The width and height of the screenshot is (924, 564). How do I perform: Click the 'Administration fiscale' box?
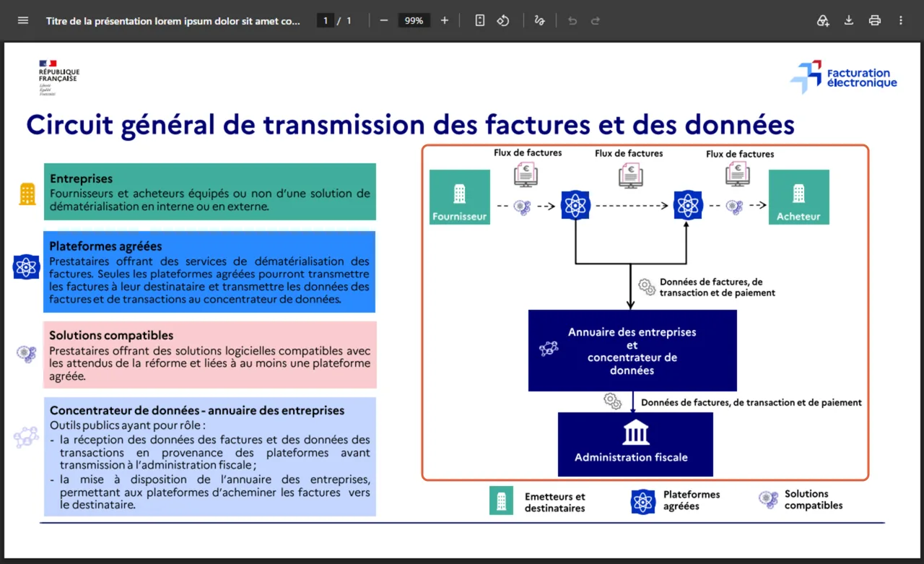coord(636,445)
